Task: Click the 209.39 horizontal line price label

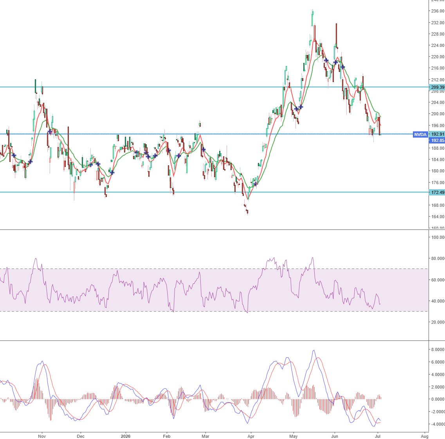Action: pos(437,87)
